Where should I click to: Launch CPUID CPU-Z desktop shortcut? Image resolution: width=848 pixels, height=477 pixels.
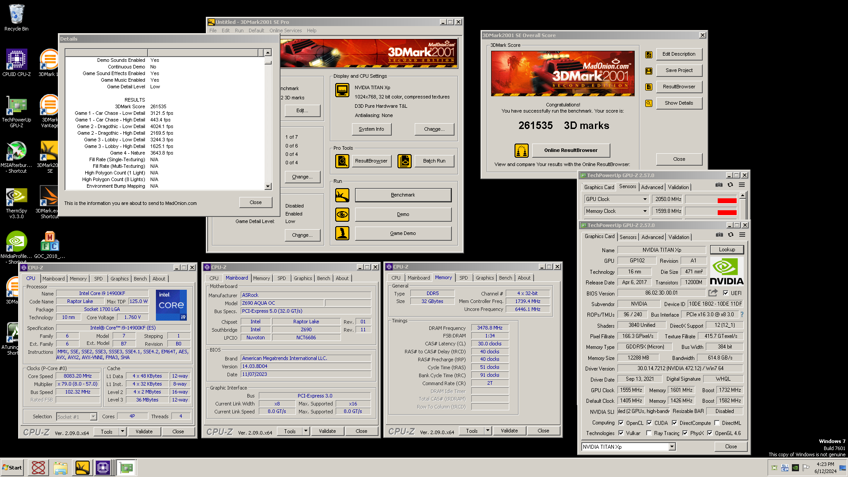16,62
